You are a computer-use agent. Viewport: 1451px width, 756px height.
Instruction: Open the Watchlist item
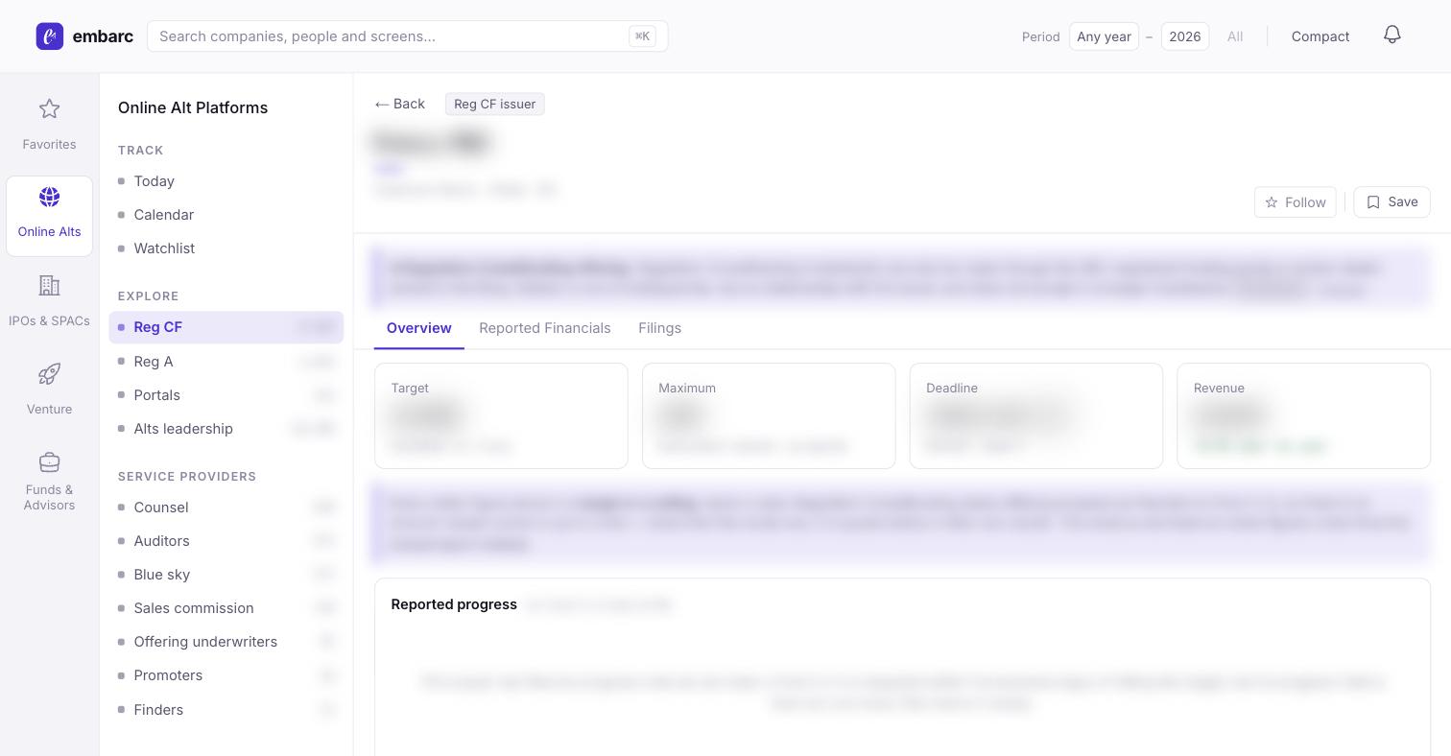coord(226,248)
